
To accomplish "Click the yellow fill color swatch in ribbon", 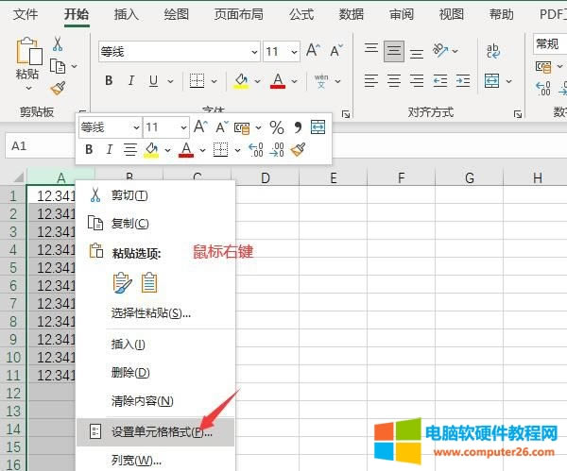I will pyautogui.click(x=241, y=81).
